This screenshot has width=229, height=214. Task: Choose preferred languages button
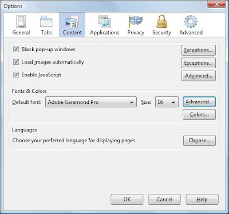click(199, 141)
